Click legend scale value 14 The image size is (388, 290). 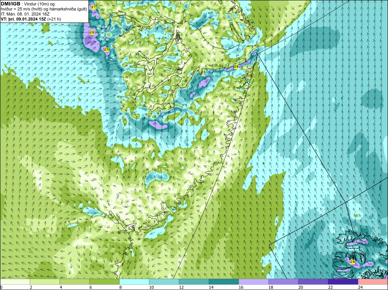211,287
